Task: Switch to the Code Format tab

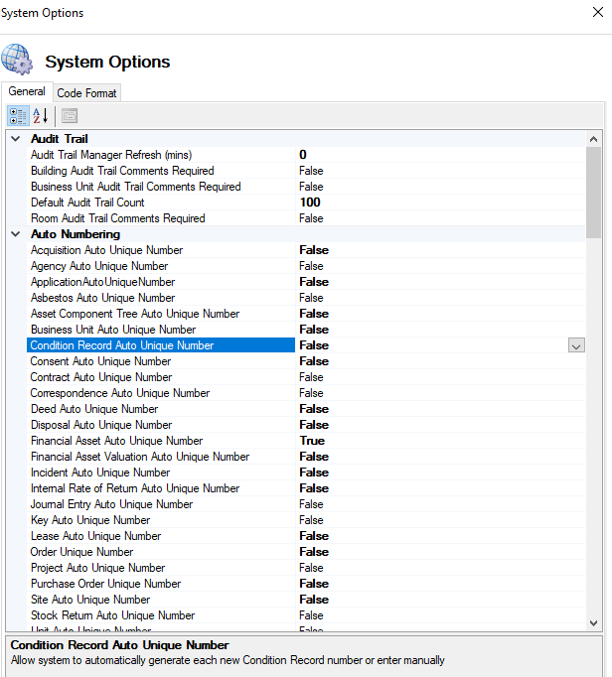Action: click(86, 93)
